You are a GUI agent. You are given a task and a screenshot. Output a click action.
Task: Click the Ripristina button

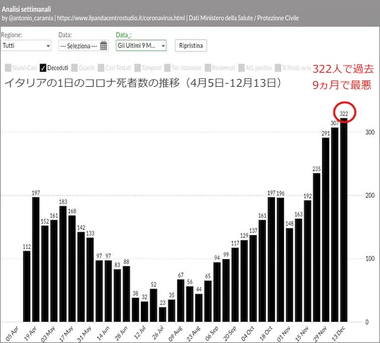point(191,45)
